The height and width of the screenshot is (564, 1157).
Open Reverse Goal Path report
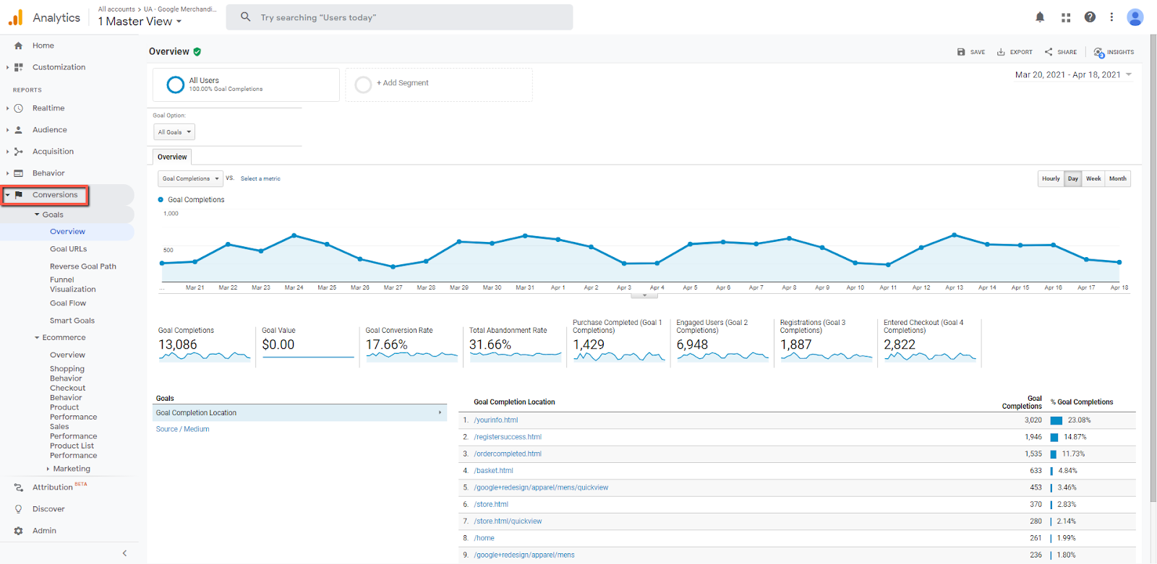83,266
